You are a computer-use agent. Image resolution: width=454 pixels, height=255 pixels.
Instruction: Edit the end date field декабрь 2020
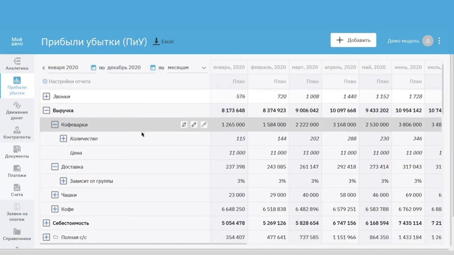tap(128, 67)
